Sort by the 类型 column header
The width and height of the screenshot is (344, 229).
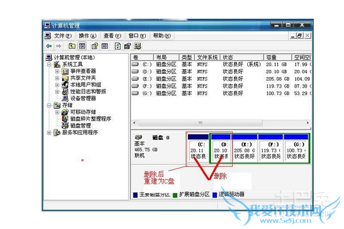click(x=187, y=57)
